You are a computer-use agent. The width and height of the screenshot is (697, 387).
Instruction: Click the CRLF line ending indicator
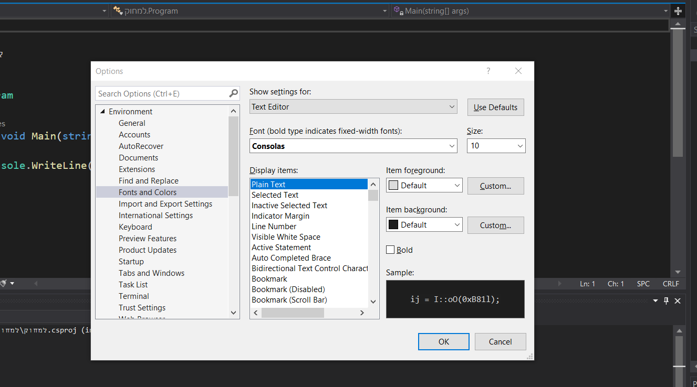point(671,284)
